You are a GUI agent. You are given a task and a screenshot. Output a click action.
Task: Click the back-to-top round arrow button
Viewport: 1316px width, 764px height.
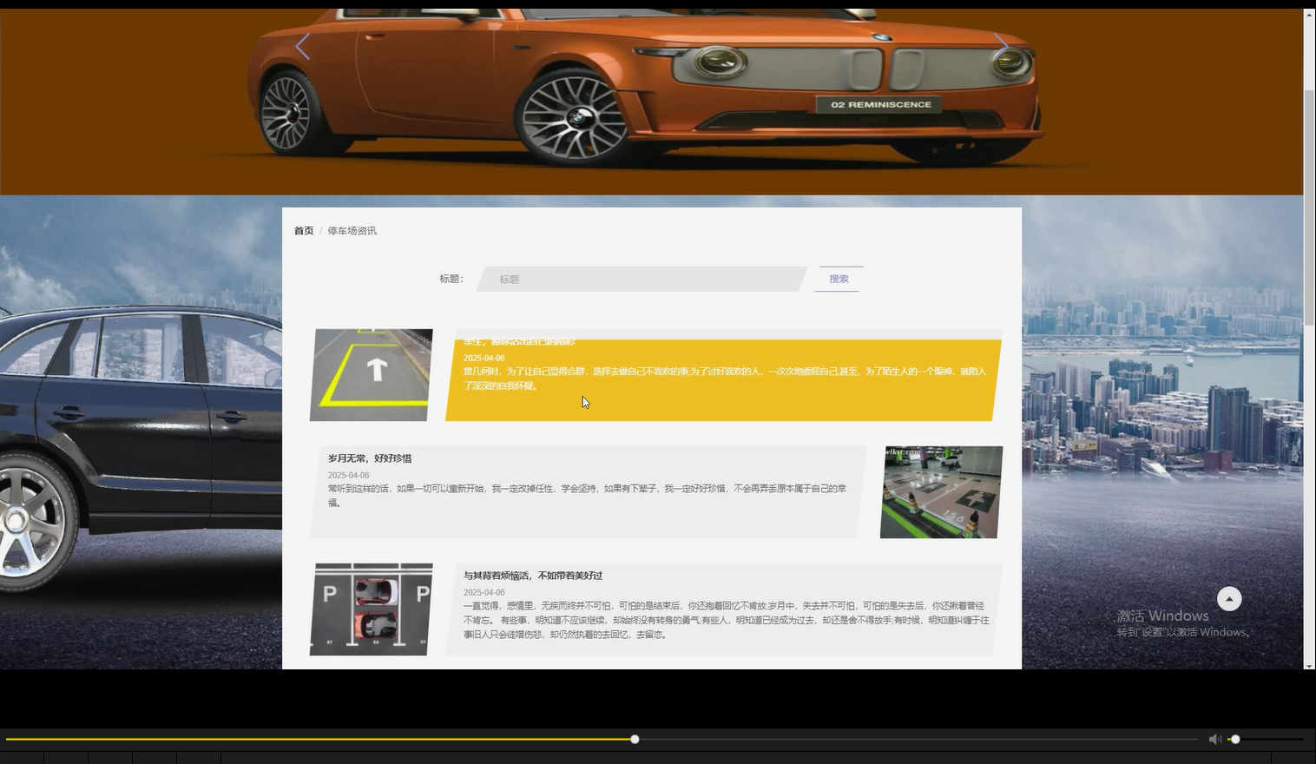(x=1229, y=599)
